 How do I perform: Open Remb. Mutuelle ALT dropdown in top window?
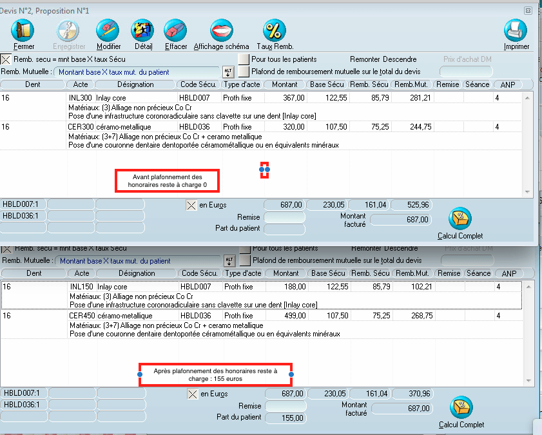click(x=227, y=72)
